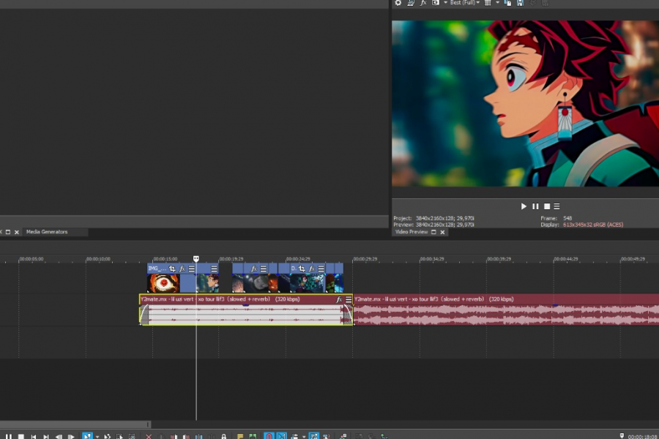Expand Overlays dropdown arrow beside grid icon
659x439 pixels.
tap(498, 2)
